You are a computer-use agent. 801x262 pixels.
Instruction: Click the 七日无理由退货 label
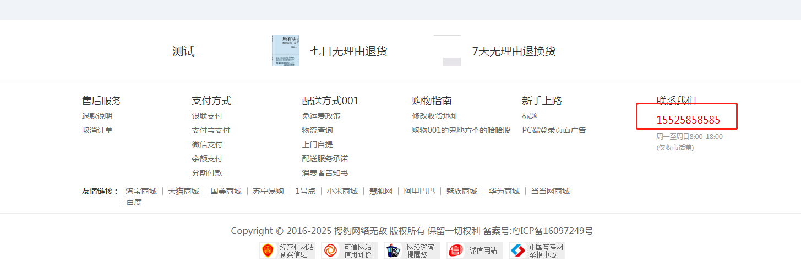[x=349, y=51]
